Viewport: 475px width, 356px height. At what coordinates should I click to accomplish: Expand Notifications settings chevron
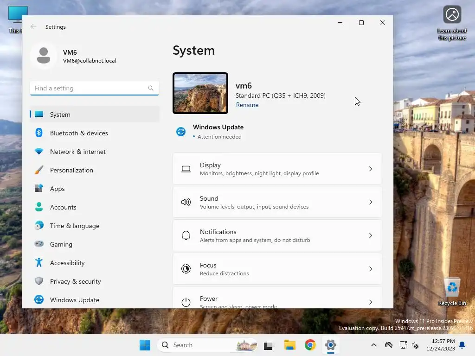[371, 235]
